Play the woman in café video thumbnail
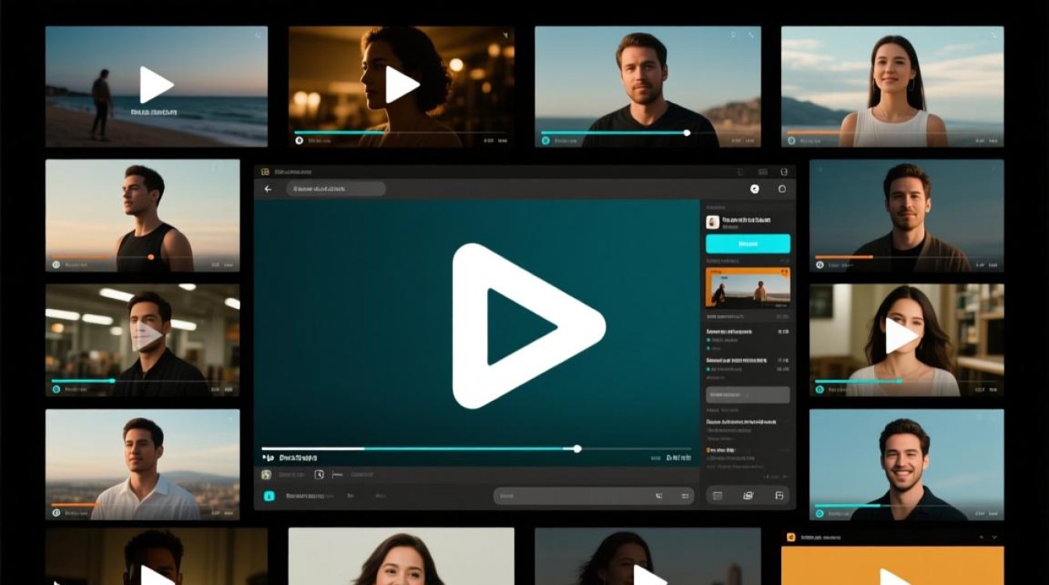The height and width of the screenshot is (585, 1049). coord(401,84)
